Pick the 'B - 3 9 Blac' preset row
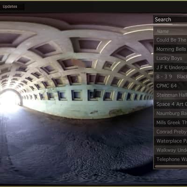The height and width of the screenshot is (187, 187). click(x=171, y=77)
